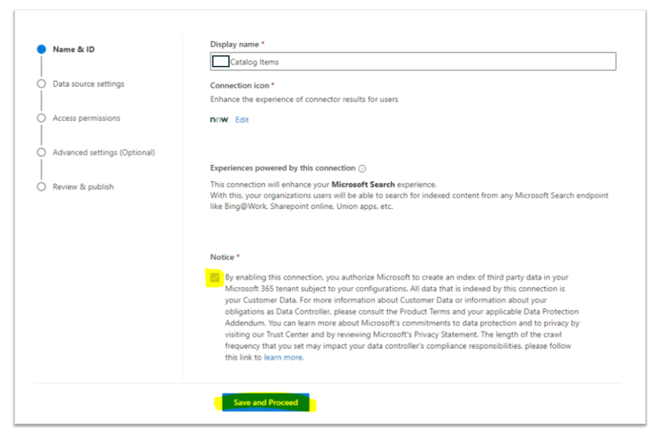Open the Access permissions step label
657x433 pixels.
click(85, 118)
